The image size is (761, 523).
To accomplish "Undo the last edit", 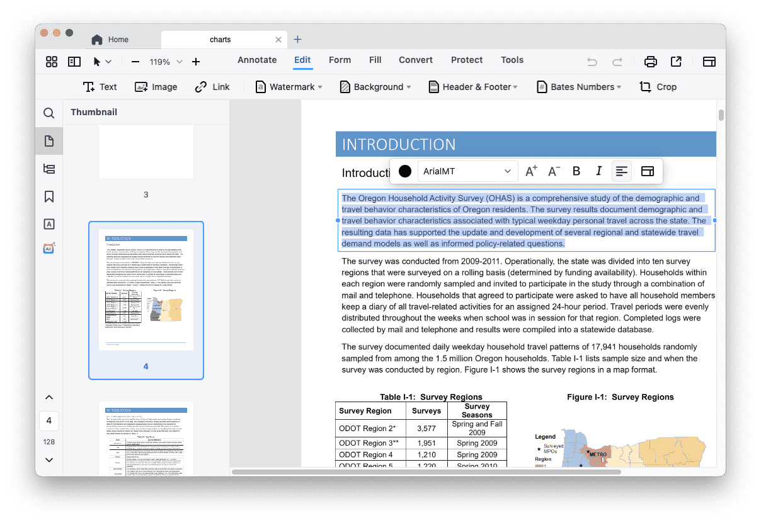I will 591,61.
